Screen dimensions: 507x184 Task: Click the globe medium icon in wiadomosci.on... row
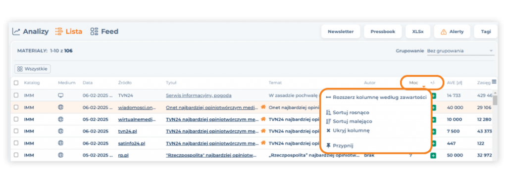(60, 107)
